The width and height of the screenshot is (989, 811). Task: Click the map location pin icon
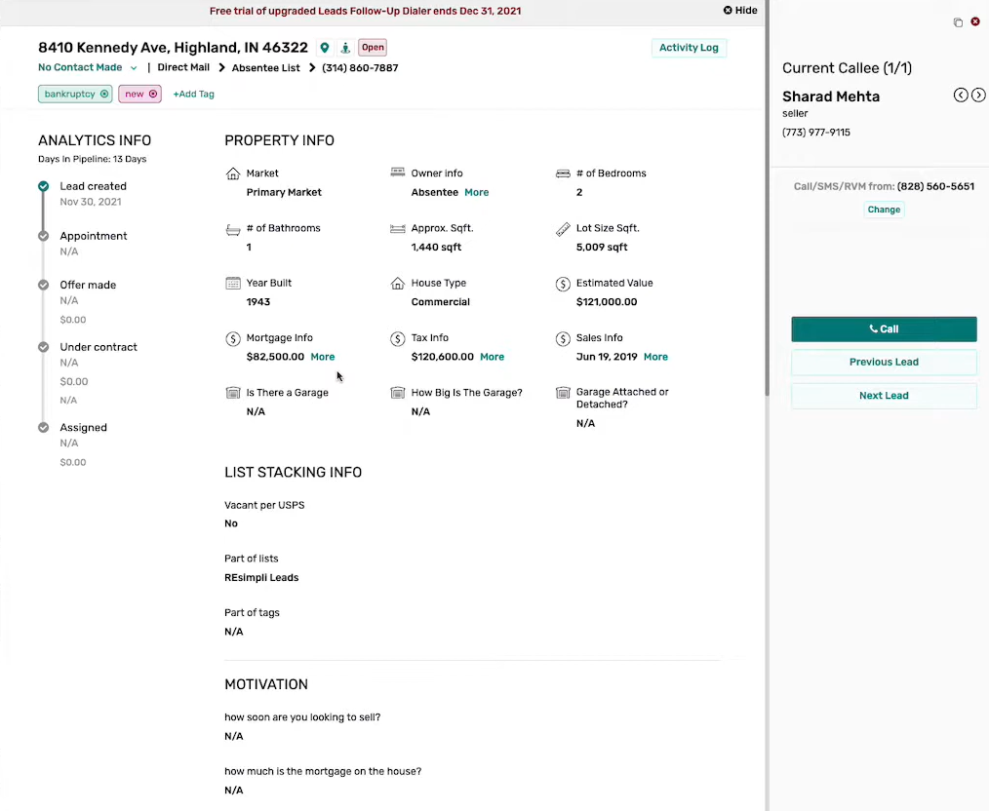coord(325,48)
